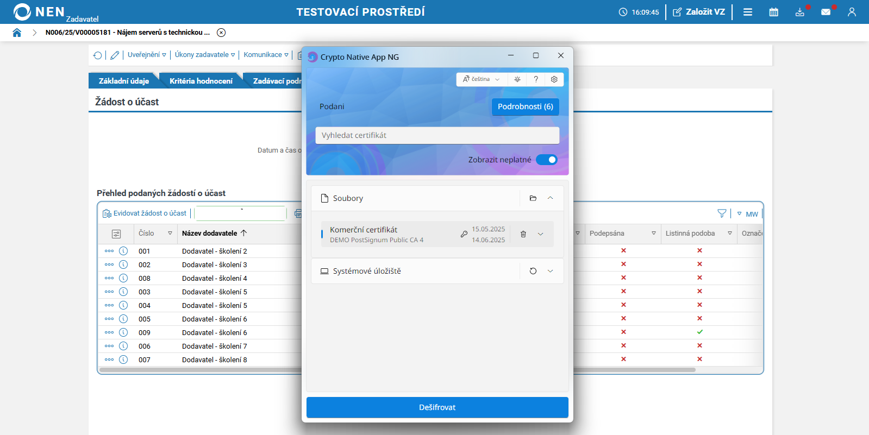This screenshot has height=435, width=869.
Task: Select the Komerční certifikát entry
Action: [437, 234]
